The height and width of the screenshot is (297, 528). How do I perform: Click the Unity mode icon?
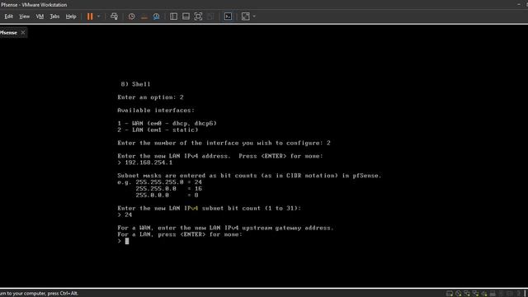pos(210,16)
